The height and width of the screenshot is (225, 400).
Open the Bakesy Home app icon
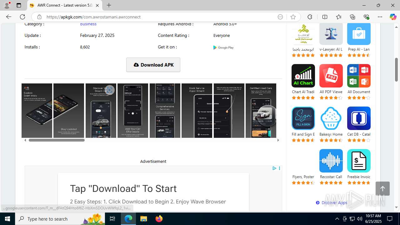point(331,118)
